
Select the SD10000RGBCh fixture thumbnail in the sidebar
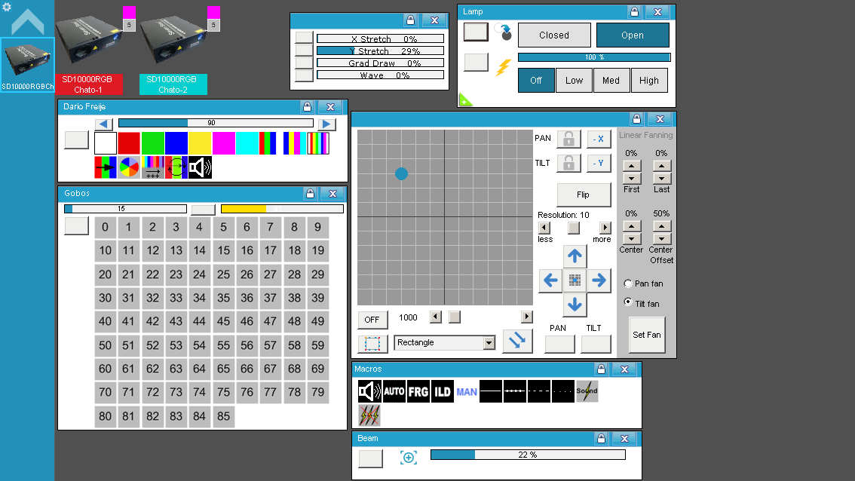tap(27, 65)
